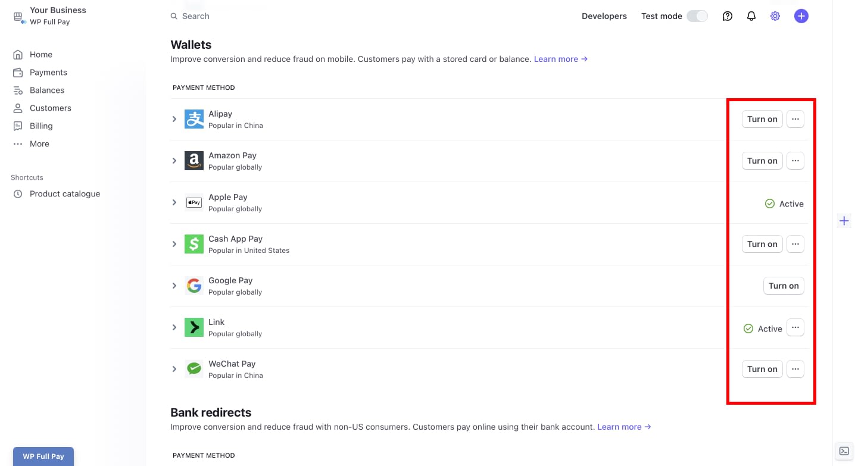This screenshot has width=855, height=466.
Task: Toggle the Test mode switch
Action: pos(697,16)
